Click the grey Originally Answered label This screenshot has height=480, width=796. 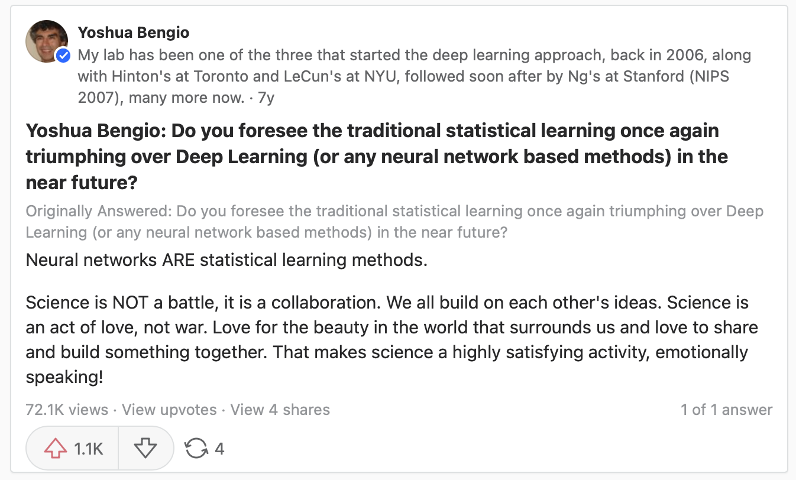99,211
